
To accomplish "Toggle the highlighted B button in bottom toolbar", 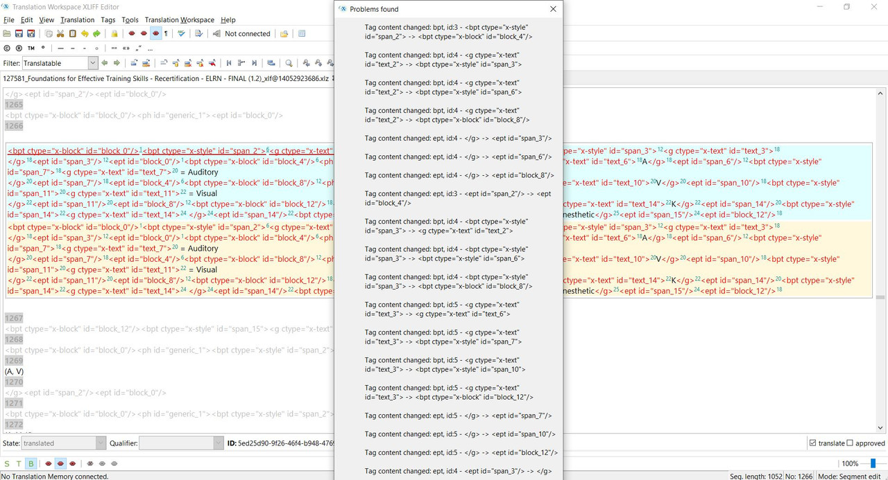I will tap(31, 463).
